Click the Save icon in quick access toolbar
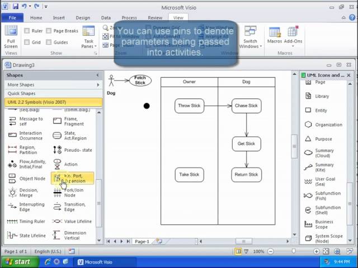 [15, 6]
